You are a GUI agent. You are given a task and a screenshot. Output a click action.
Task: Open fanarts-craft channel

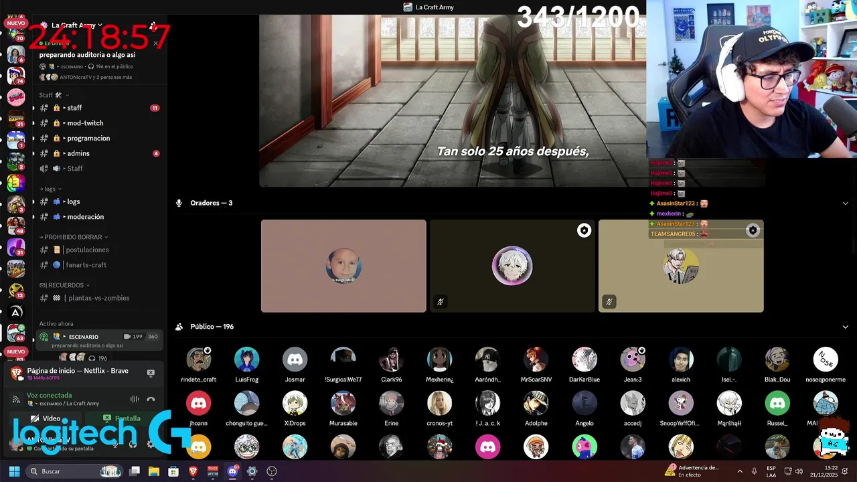[98, 265]
